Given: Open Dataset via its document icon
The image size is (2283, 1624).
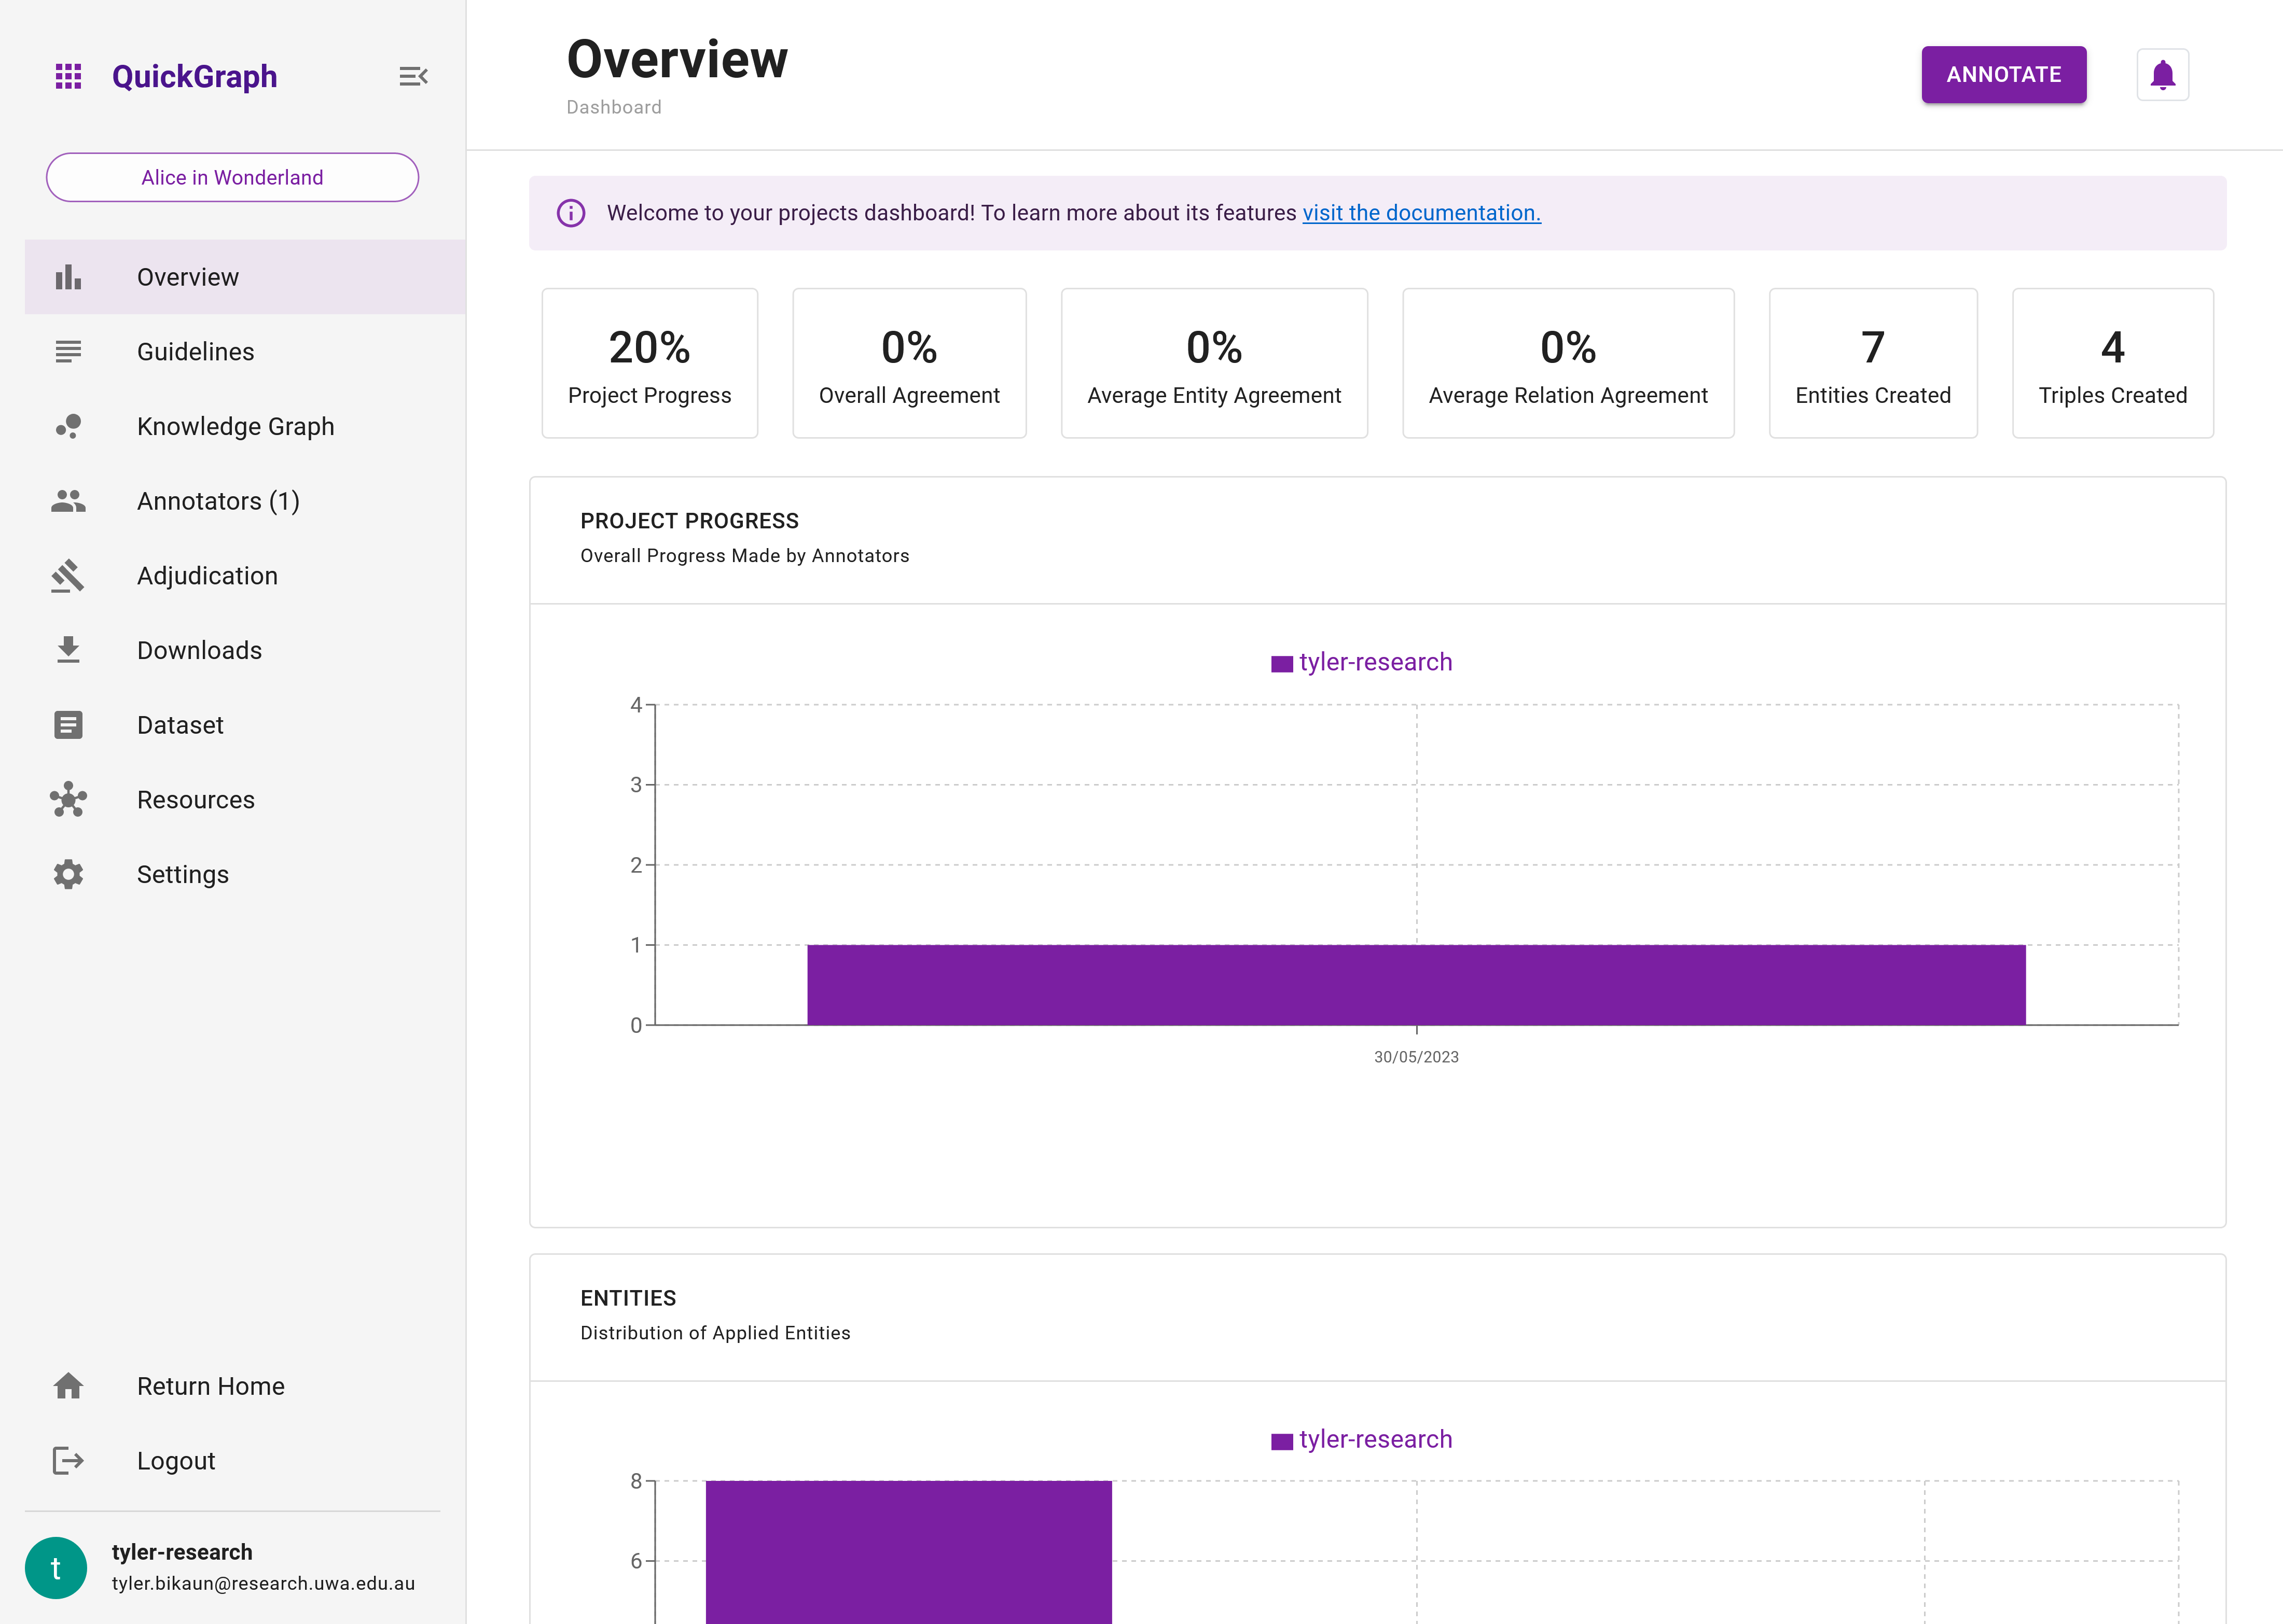Looking at the screenshot, I should click(x=68, y=724).
